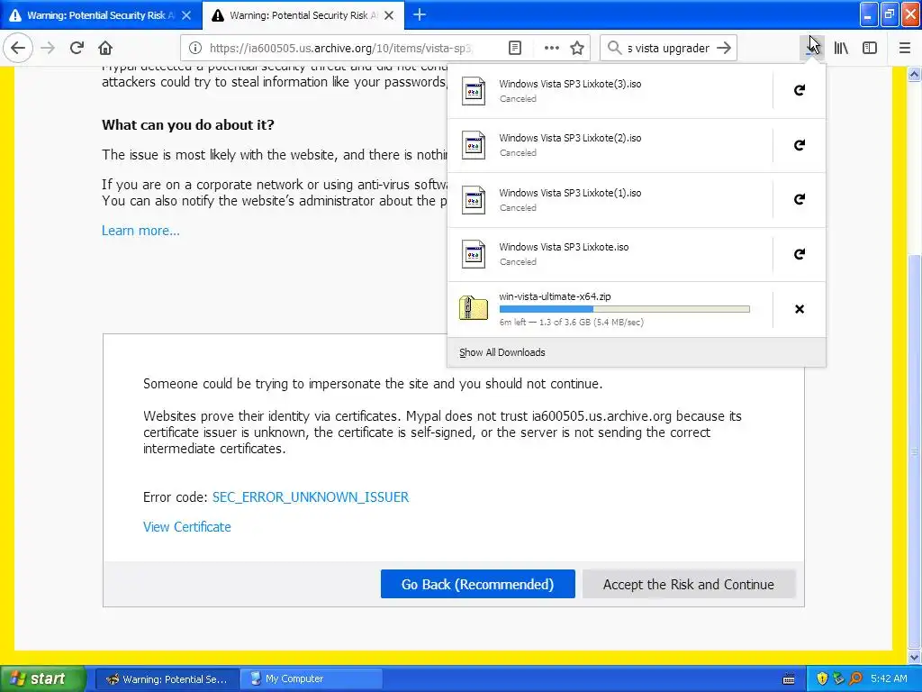922x692 pixels.
Task: Click the Windows Vista SP3 Lixkote(3).iso filename
Action: (570, 84)
